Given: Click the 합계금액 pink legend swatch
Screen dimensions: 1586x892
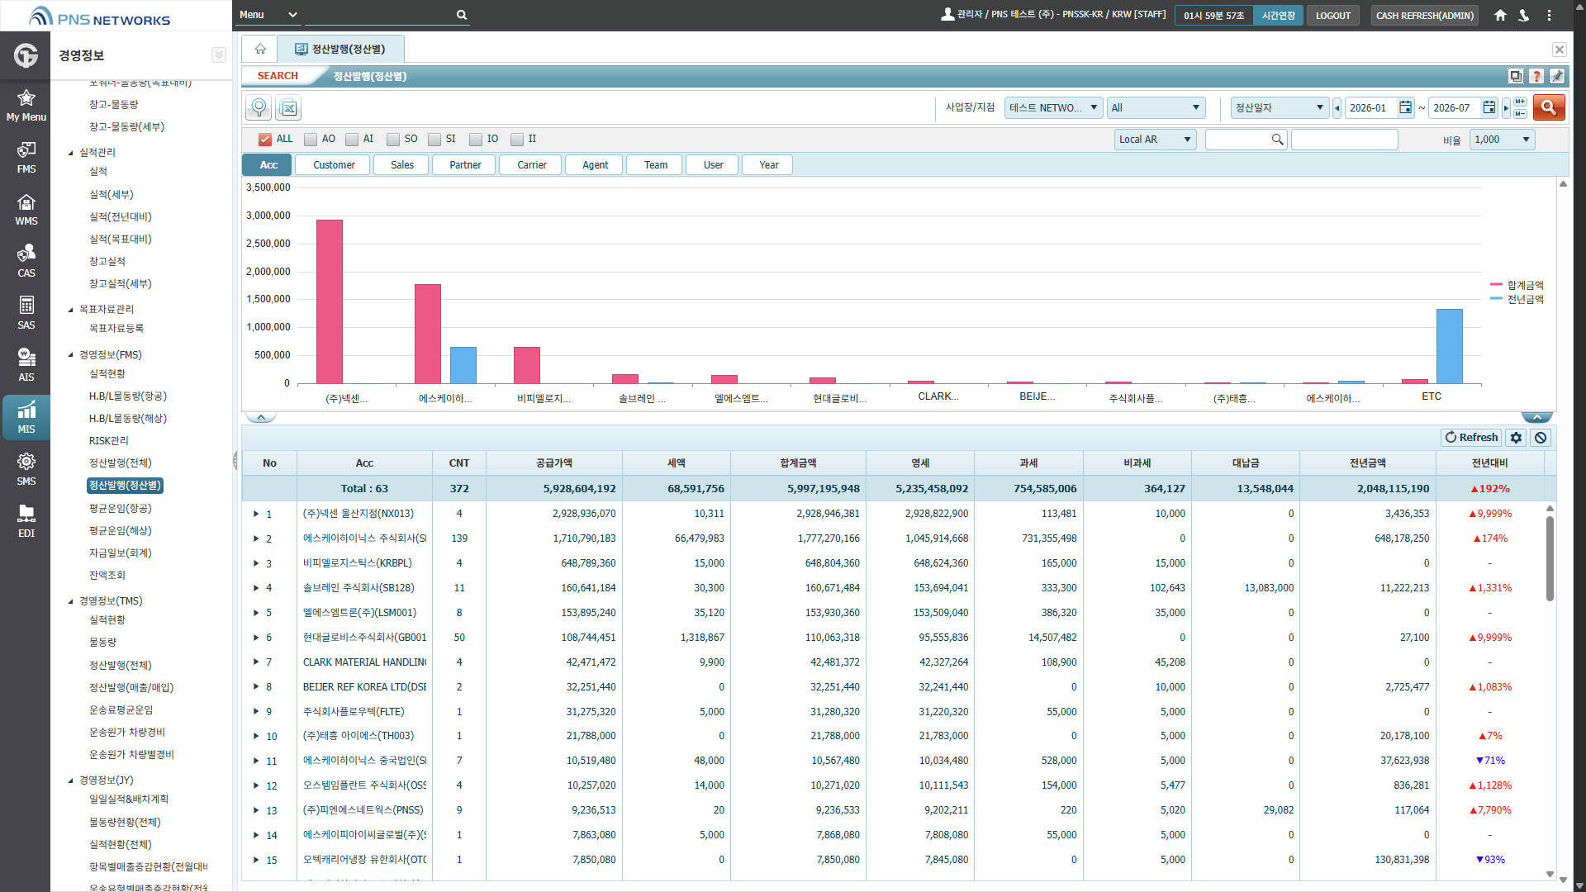Looking at the screenshot, I should [x=1496, y=285].
